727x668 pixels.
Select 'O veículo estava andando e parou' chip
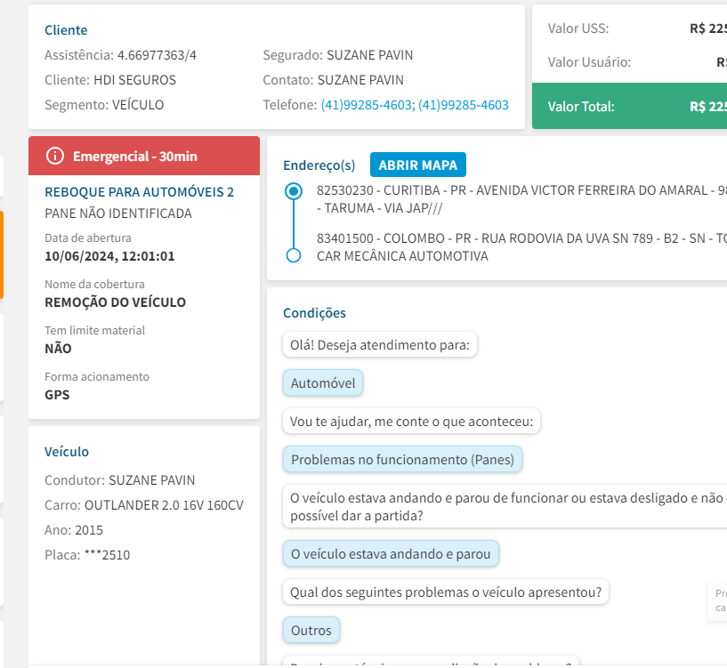[x=391, y=553]
